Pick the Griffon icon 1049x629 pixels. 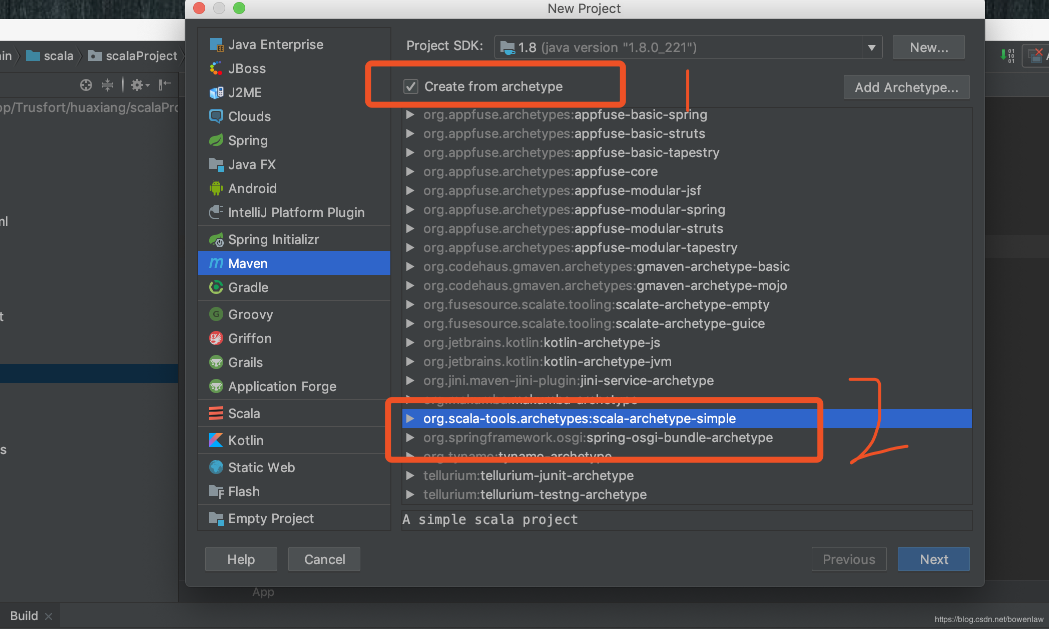(x=216, y=338)
